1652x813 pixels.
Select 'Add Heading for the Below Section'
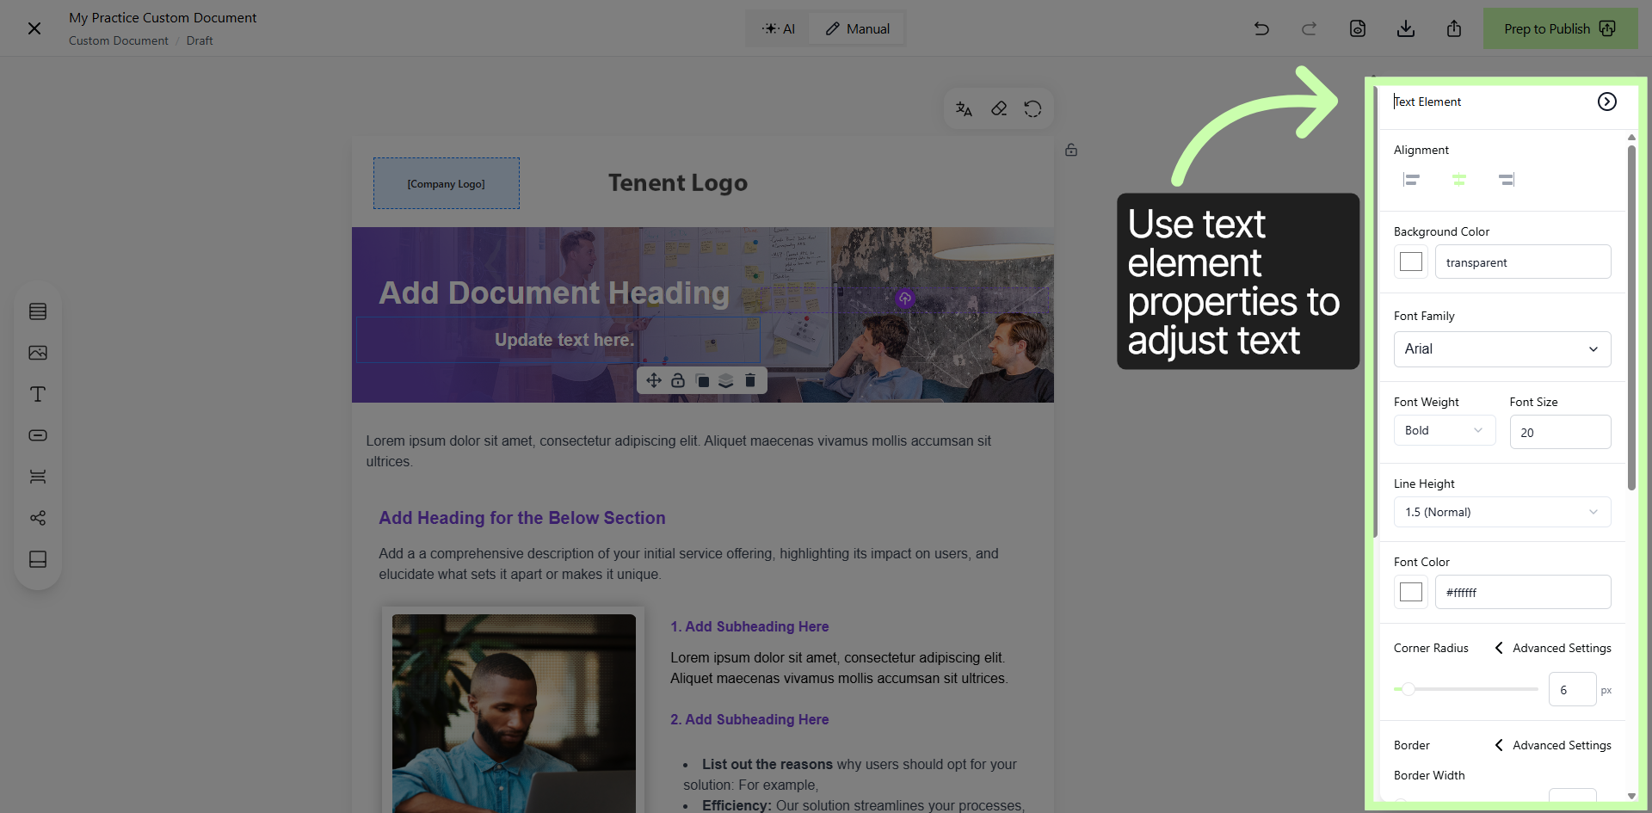pyautogui.click(x=522, y=518)
